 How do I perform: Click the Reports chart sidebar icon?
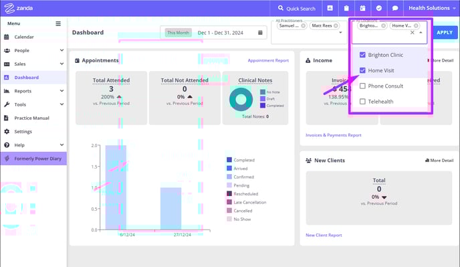pyautogui.click(x=7, y=91)
